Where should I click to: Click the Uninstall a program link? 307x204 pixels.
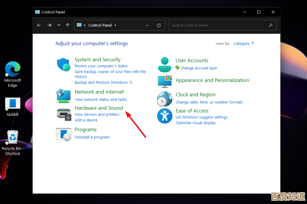coord(92,137)
